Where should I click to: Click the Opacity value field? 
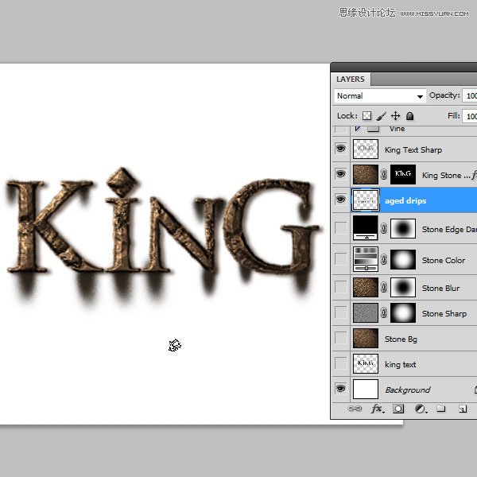pos(469,96)
